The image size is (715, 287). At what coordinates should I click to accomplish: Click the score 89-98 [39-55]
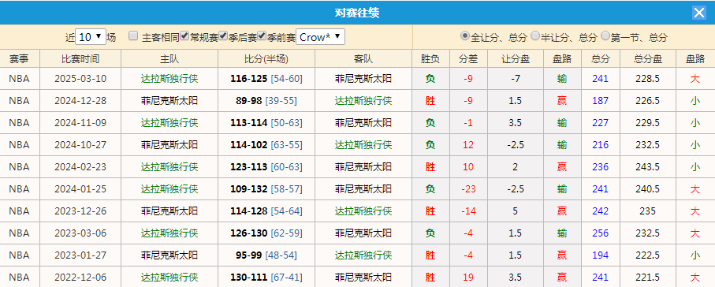(x=266, y=101)
